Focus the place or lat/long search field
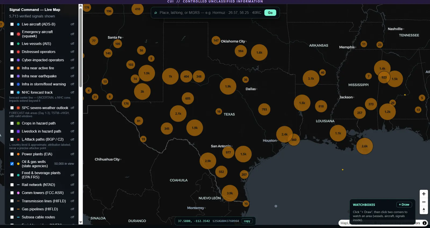 coord(210,13)
